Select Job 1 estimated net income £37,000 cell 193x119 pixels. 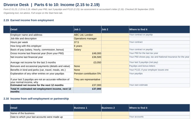pyautogui.click(x=87, y=85)
